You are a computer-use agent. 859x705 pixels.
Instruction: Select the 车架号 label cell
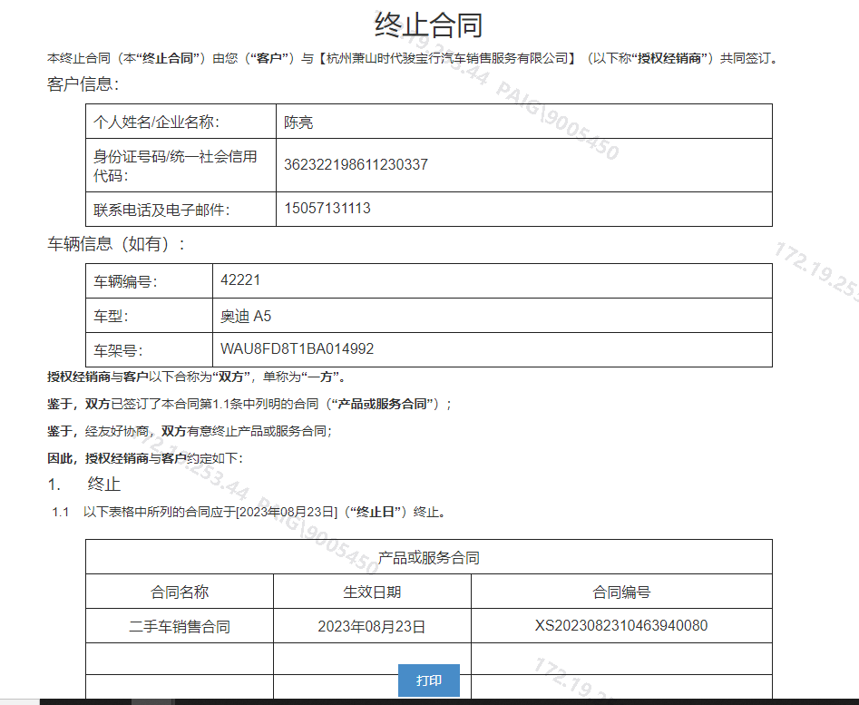pyautogui.click(x=149, y=350)
